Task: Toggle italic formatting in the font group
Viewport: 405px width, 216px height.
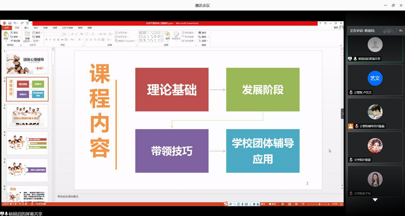Action: click(x=50, y=40)
